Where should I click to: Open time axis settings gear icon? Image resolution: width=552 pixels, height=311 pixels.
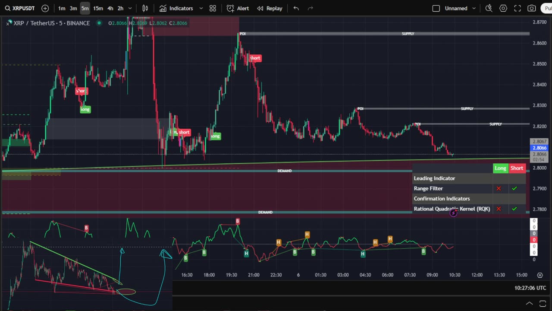[540, 275]
